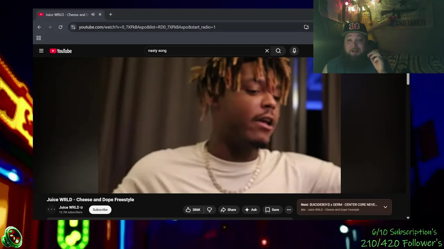The height and width of the screenshot is (249, 444).
Task: Like the video (386K)
Action: coord(193,210)
